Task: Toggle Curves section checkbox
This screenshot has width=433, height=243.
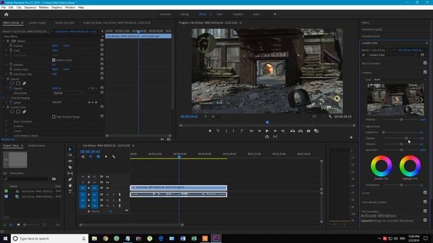Action: point(425,192)
